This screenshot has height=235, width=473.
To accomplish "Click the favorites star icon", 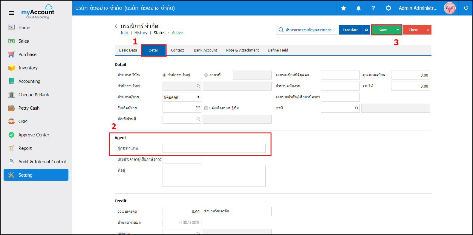I will pos(344,8).
